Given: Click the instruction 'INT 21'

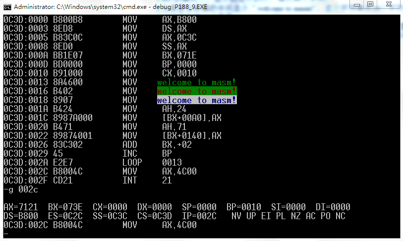Looking at the screenshot, I should coord(147,181).
